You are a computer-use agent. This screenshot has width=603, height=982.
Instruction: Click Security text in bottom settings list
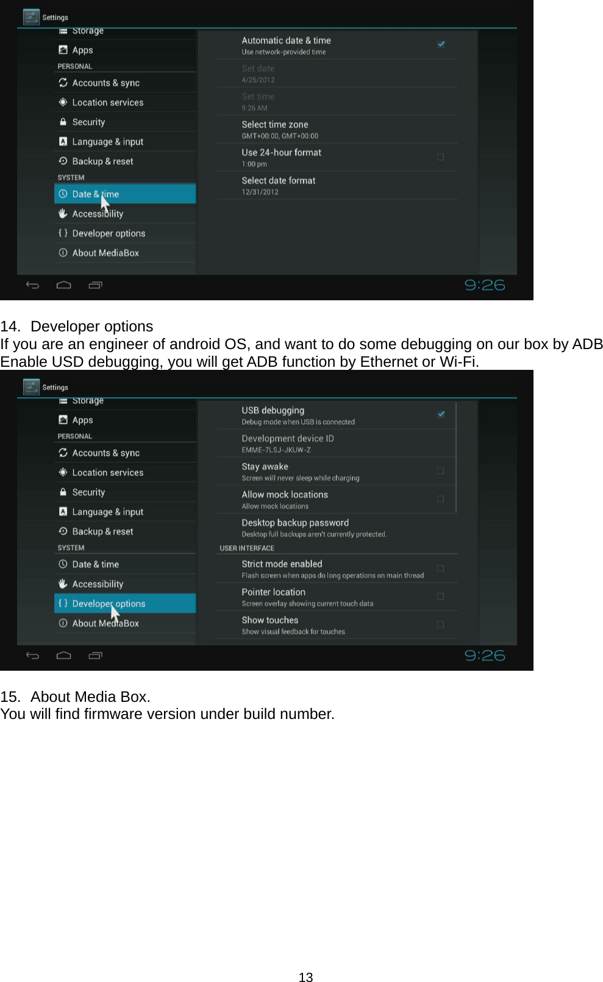[88, 492]
